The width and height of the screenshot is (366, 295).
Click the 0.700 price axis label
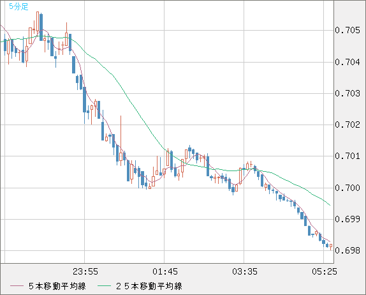click(x=348, y=188)
